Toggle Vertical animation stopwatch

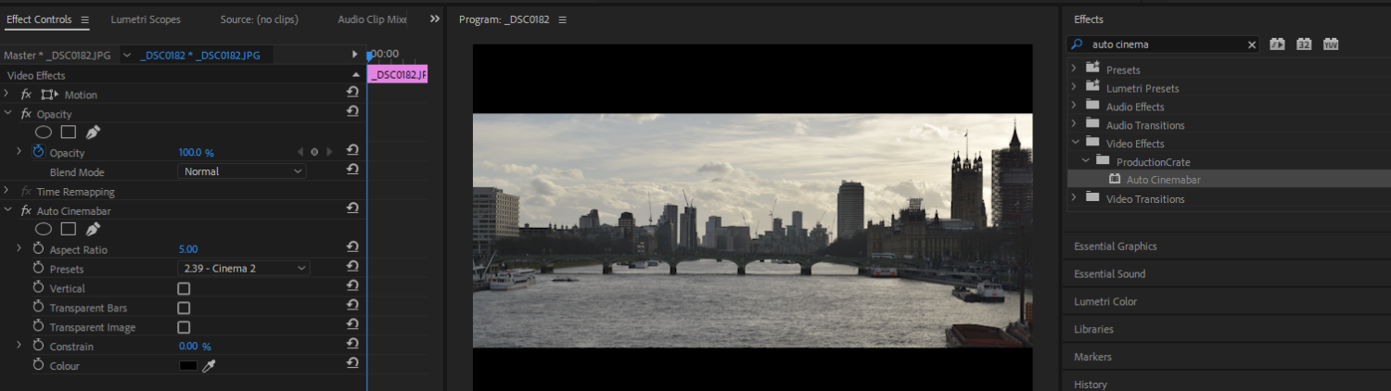point(39,288)
